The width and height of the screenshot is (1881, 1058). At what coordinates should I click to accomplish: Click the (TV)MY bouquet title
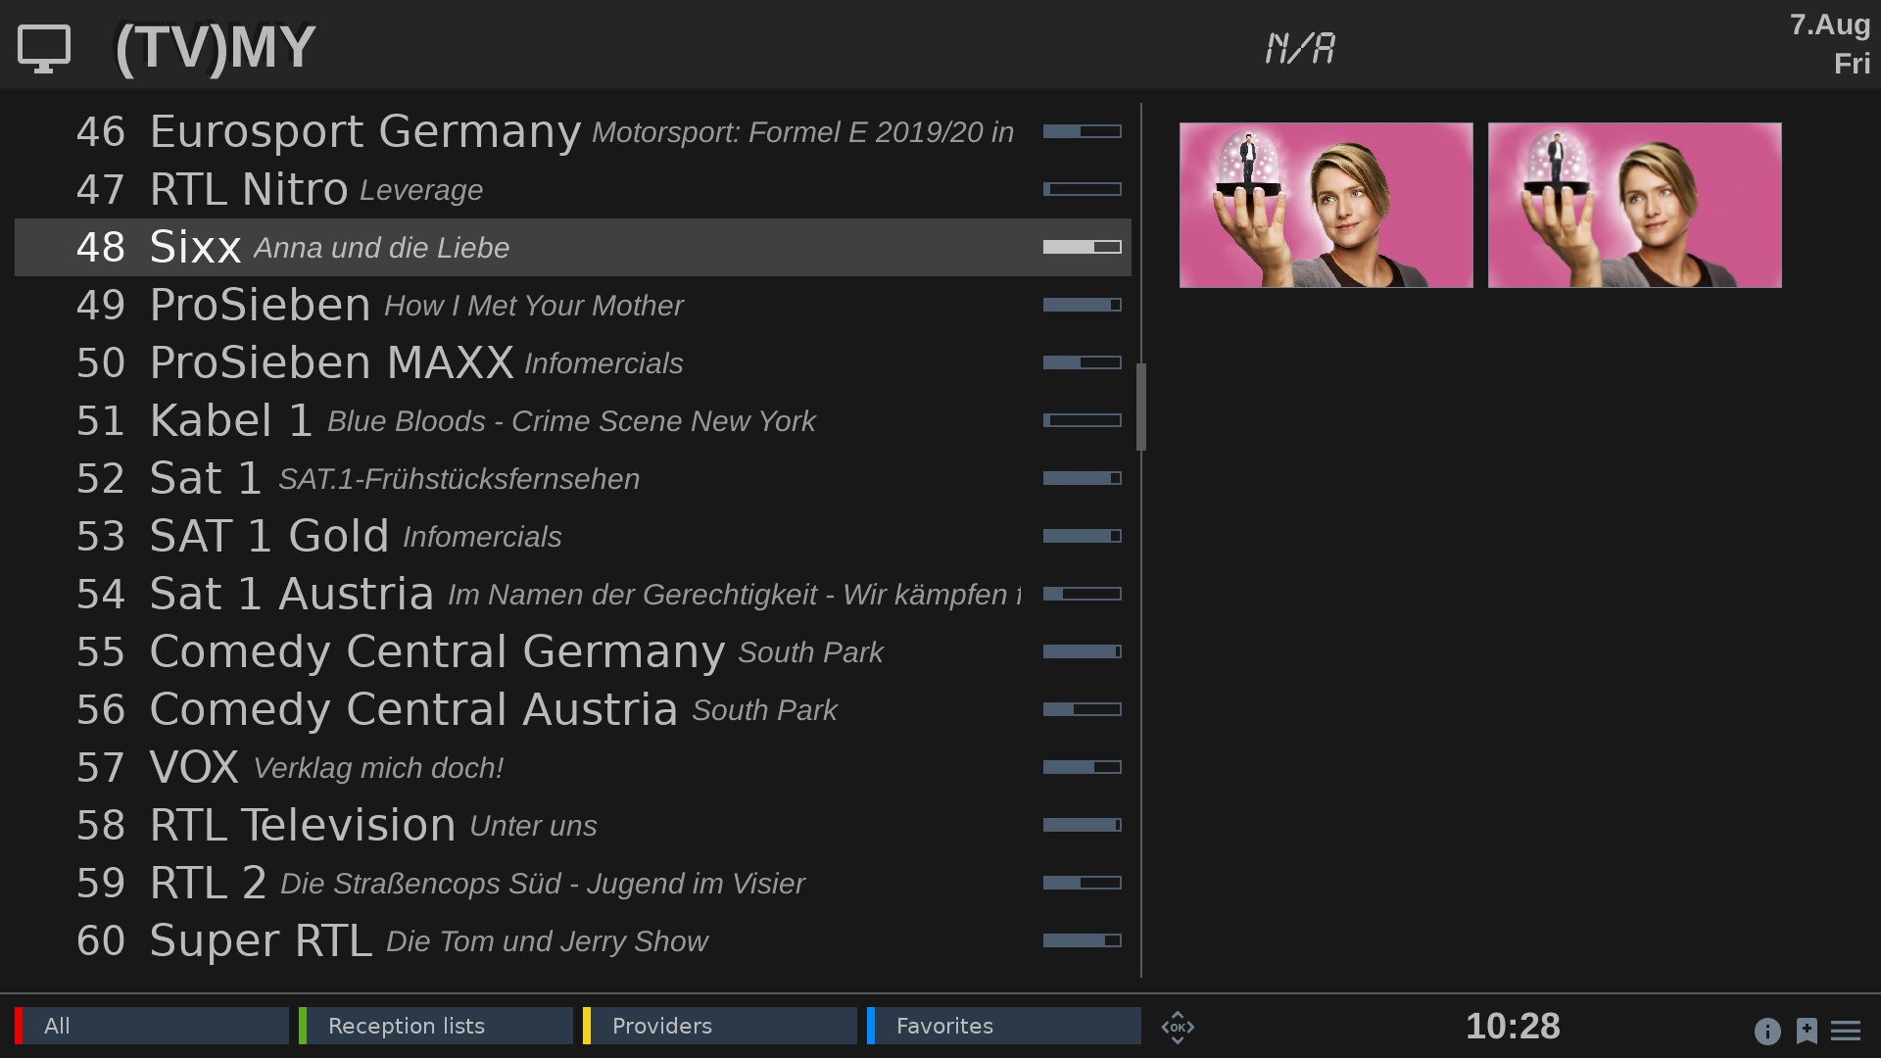point(215,47)
